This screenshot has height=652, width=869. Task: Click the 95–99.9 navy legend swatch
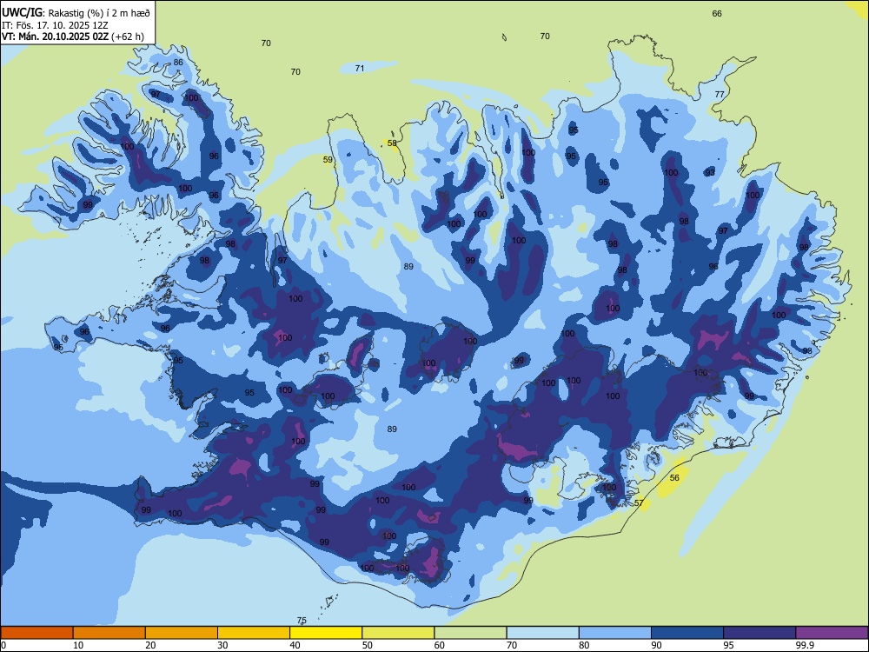point(760,633)
